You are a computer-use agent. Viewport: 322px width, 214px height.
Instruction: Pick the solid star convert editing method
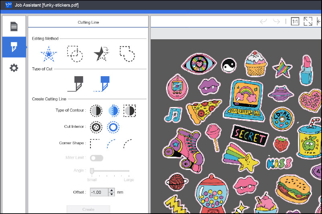point(100,53)
